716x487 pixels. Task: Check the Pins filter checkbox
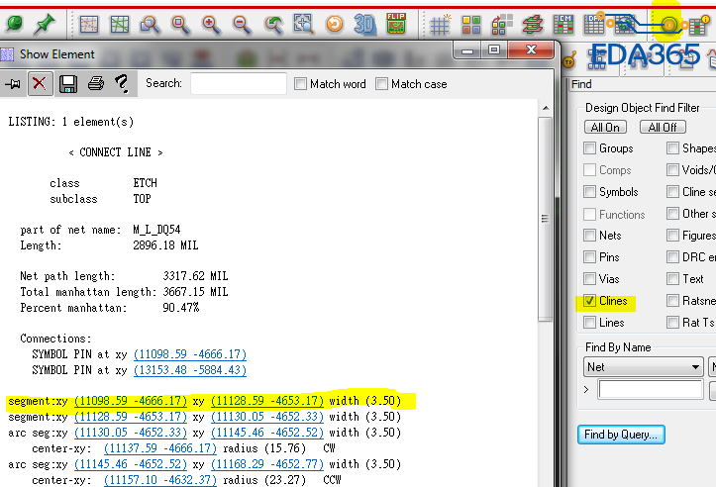click(589, 257)
